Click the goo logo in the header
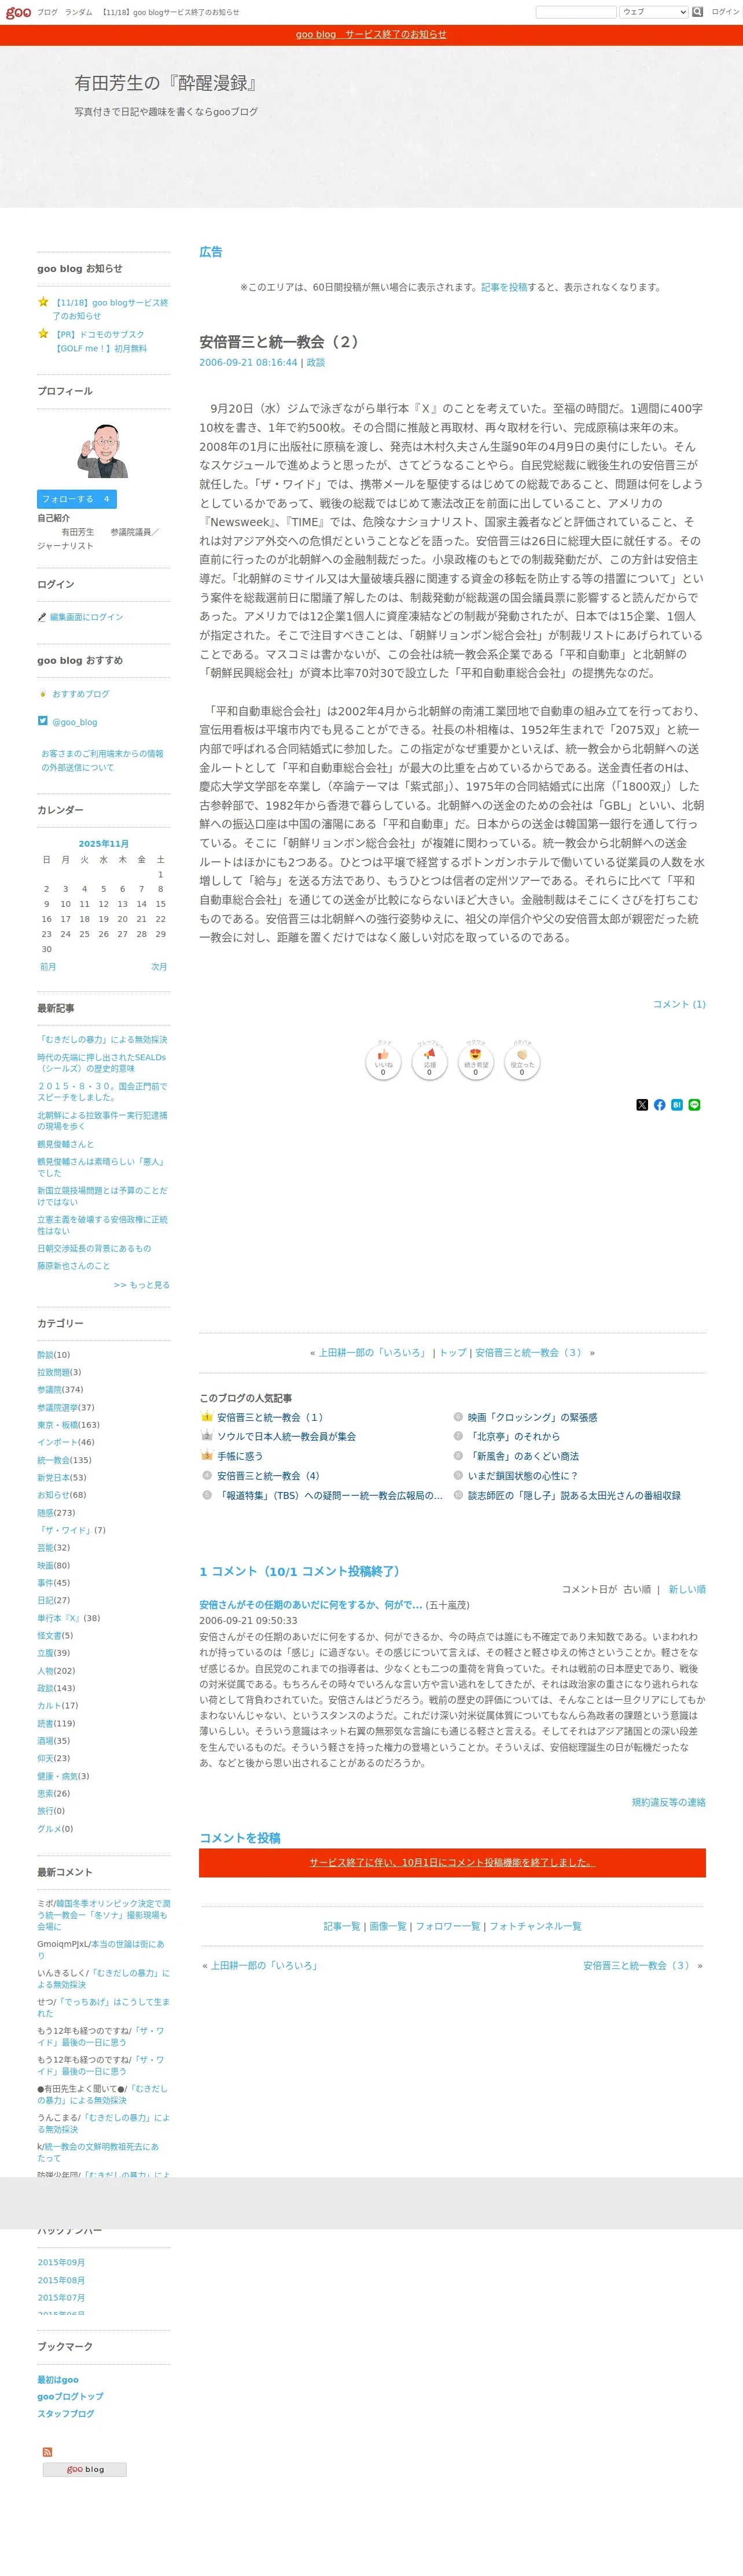 [x=18, y=12]
